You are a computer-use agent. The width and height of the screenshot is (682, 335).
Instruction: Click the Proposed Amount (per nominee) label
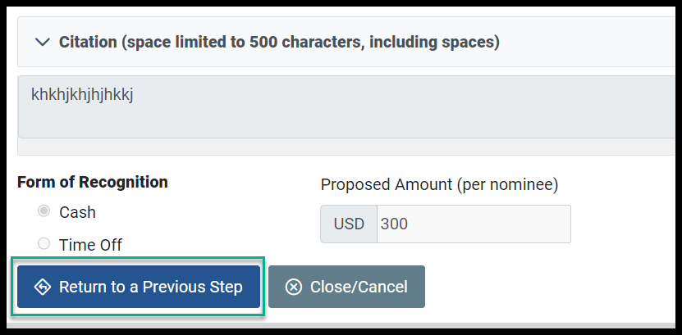tap(439, 185)
